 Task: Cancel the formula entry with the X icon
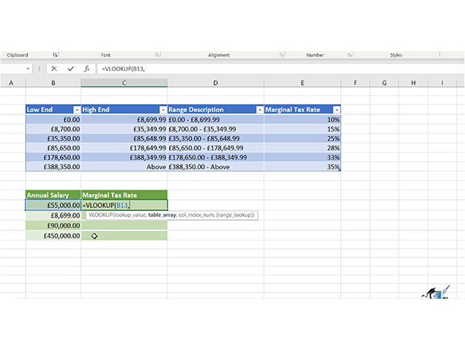point(55,69)
